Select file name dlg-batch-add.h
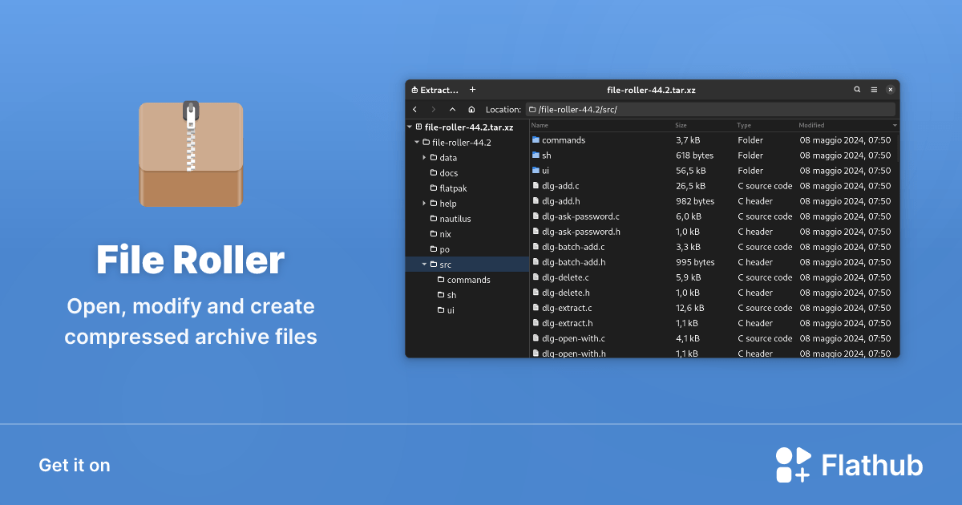Screen dimensions: 962x505 tap(574, 262)
